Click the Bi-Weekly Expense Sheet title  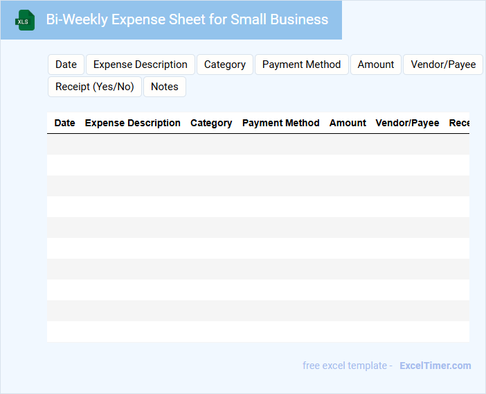pos(187,19)
